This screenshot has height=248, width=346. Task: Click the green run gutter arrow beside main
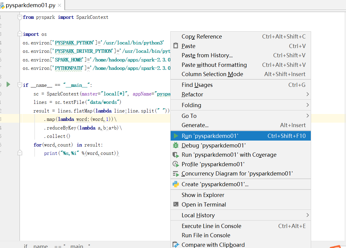(x=8, y=84)
